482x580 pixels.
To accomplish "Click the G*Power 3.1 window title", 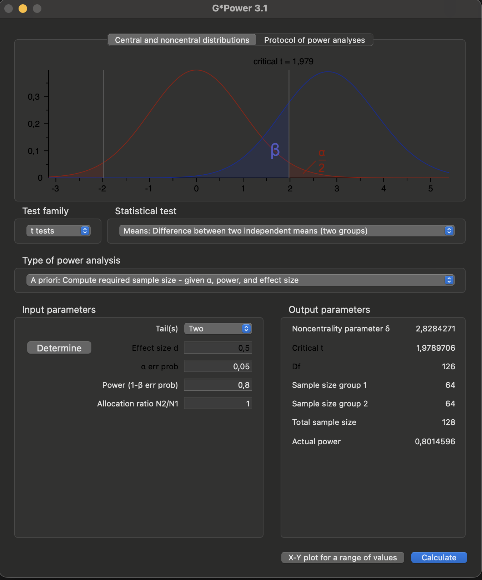I will pyautogui.click(x=240, y=8).
